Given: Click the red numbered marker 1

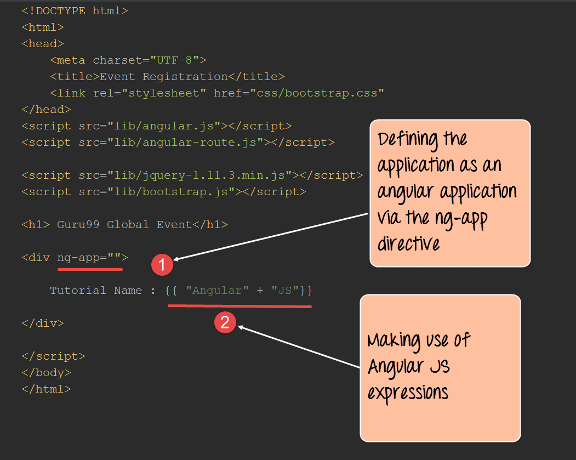Looking at the screenshot, I should click(162, 265).
